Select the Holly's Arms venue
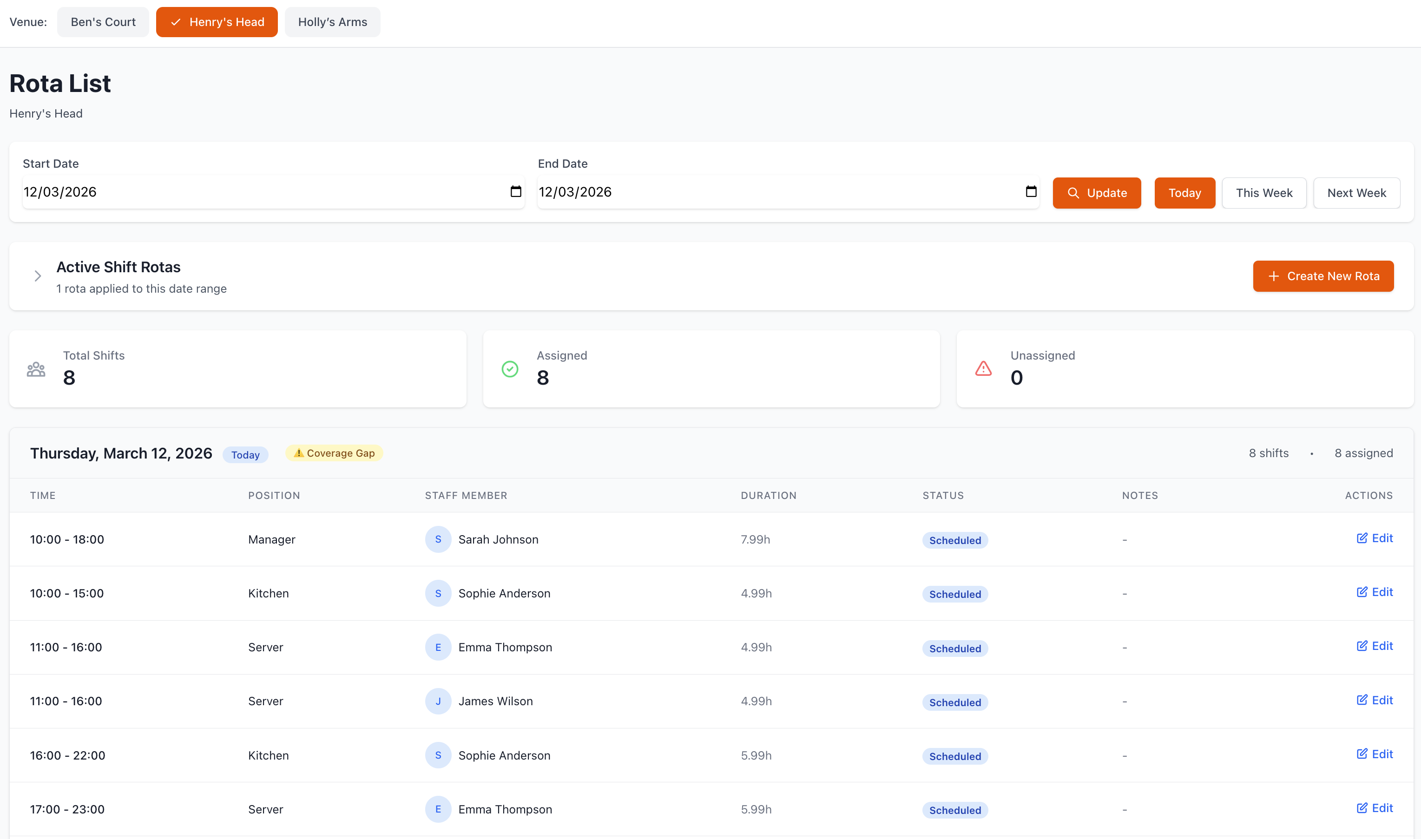The image size is (1421, 839). pyautogui.click(x=332, y=22)
